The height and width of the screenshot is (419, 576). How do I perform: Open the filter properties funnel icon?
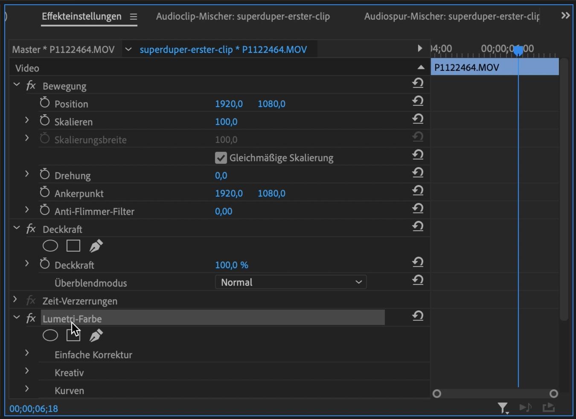[x=503, y=408]
